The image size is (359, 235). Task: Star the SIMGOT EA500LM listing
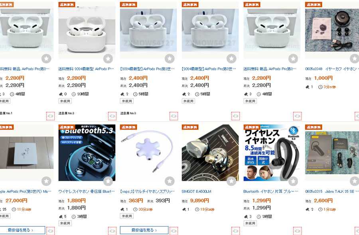point(231,181)
